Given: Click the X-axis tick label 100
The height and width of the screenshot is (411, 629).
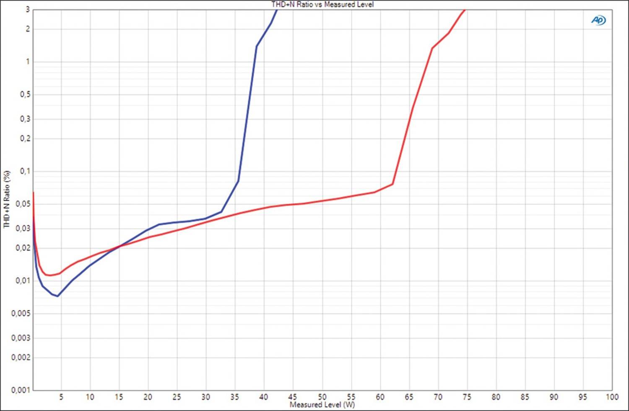Looking at the screenshot, I should pyautogui.click(x=612, y=397).
